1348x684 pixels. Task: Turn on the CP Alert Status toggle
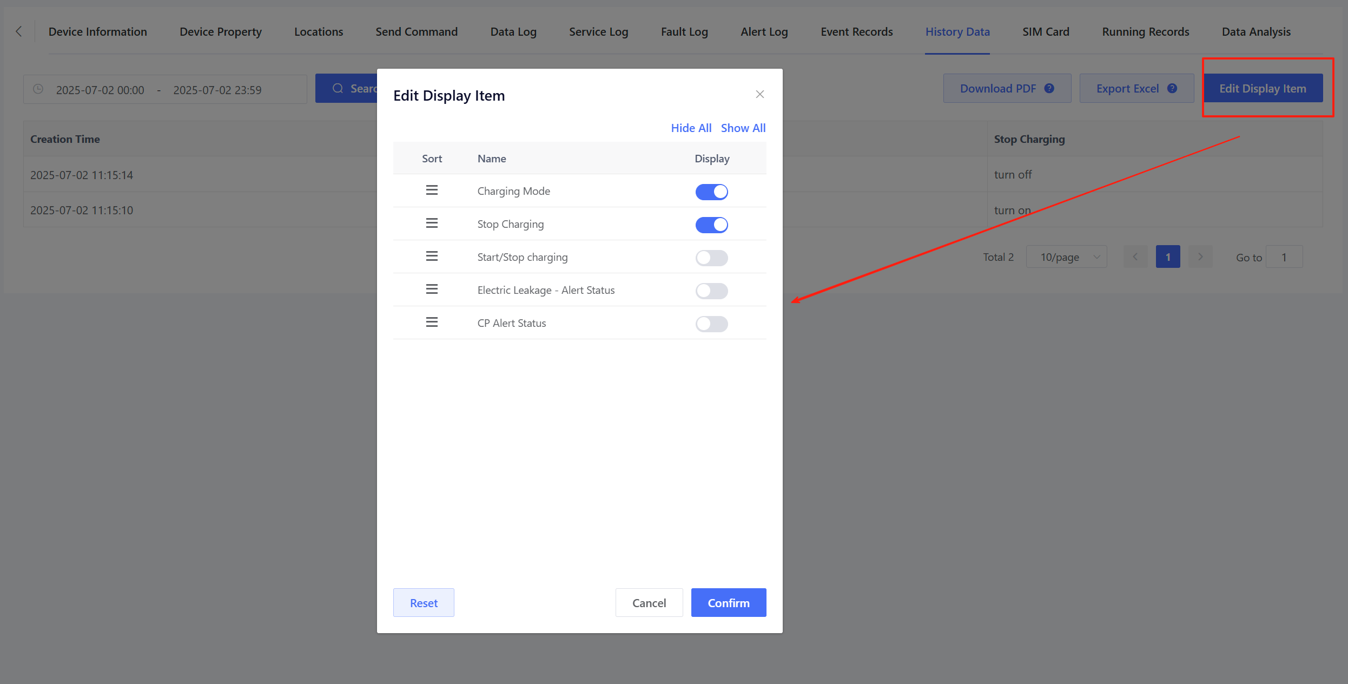point(711,324)
